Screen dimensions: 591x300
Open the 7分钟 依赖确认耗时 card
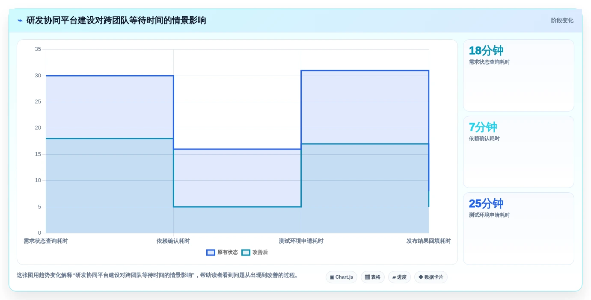point(519,152)
